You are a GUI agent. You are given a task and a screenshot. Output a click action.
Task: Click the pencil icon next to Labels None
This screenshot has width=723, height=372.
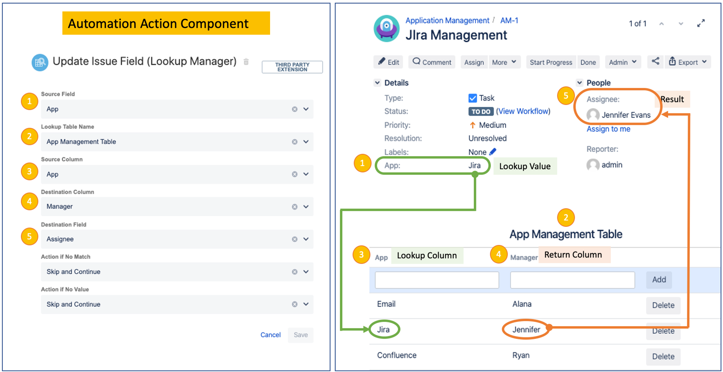(493, 151)
